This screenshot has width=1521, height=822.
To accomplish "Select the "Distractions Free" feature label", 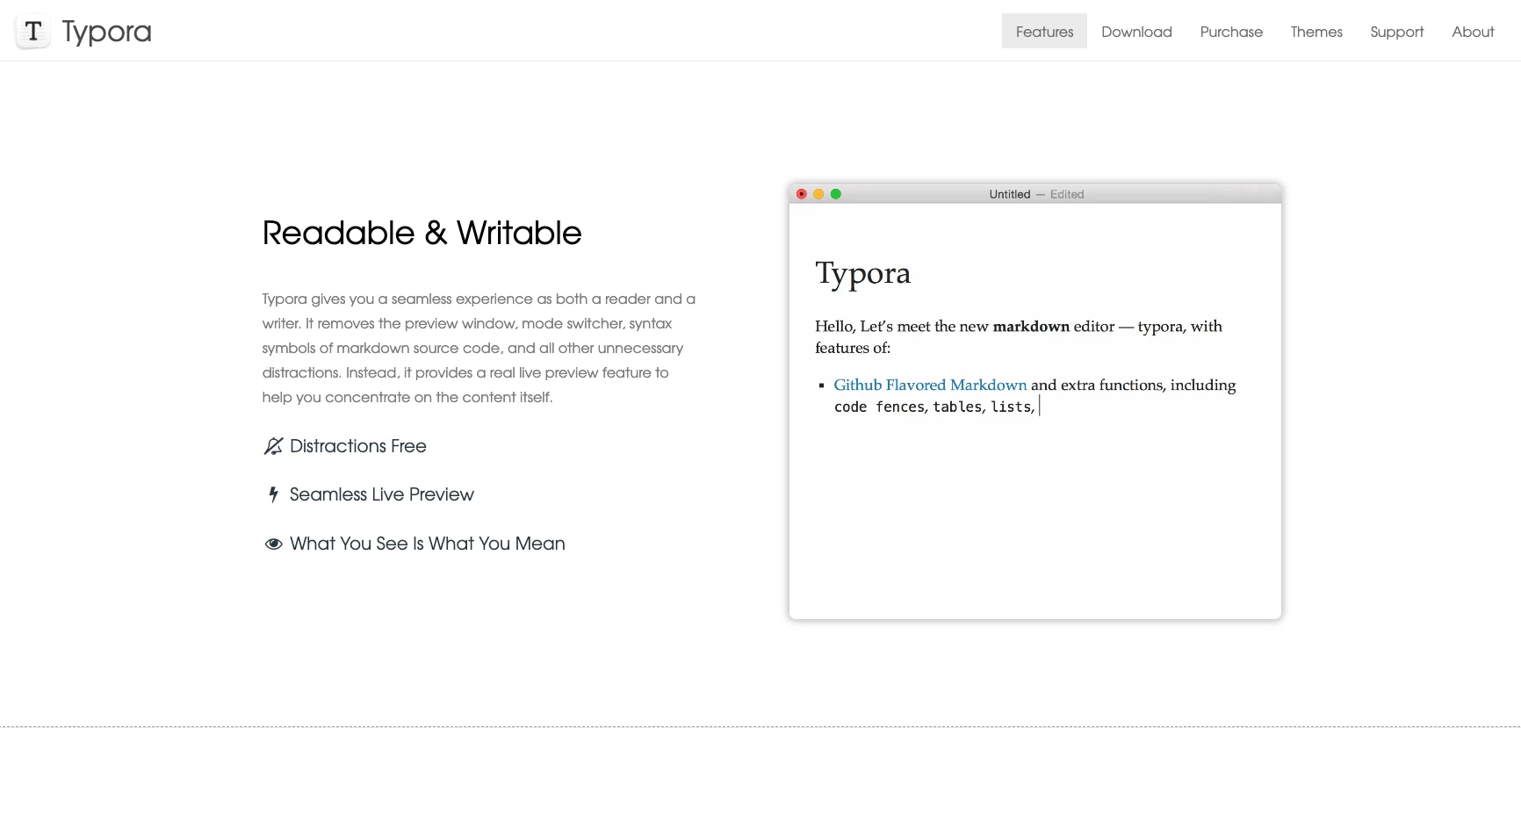I will [358, 446].
